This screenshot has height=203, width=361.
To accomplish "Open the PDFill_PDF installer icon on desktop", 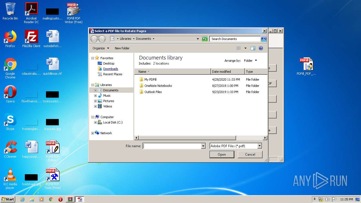I will pyautogui.click(x=306, y=67).
